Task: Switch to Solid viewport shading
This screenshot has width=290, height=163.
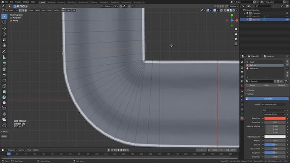Action: tap(228, 10)
